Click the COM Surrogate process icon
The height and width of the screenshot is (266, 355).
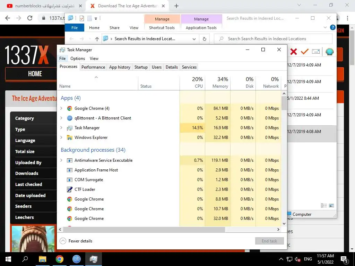click(69, 180)
